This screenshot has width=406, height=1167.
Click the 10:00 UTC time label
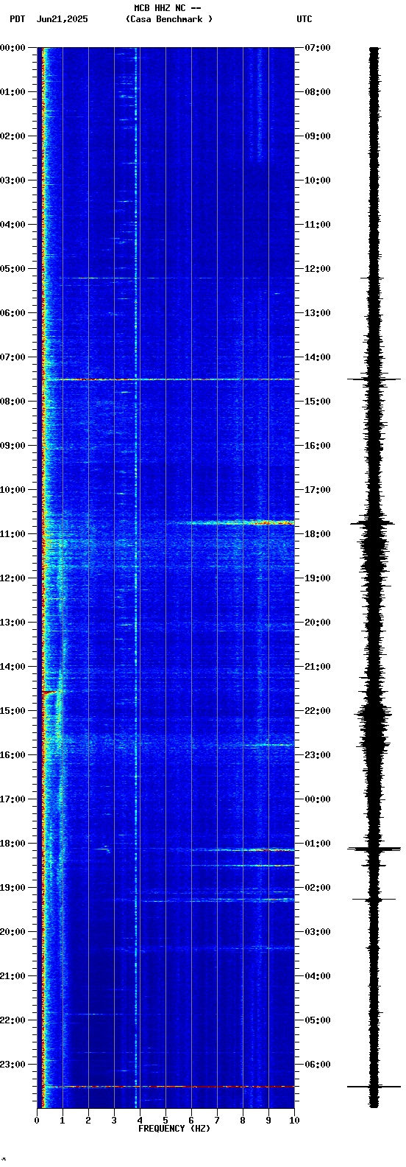coord(318,181)
